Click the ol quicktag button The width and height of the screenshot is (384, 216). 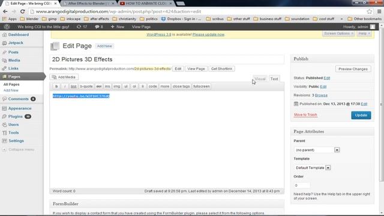pyautogui.click(x=134, y=86)
